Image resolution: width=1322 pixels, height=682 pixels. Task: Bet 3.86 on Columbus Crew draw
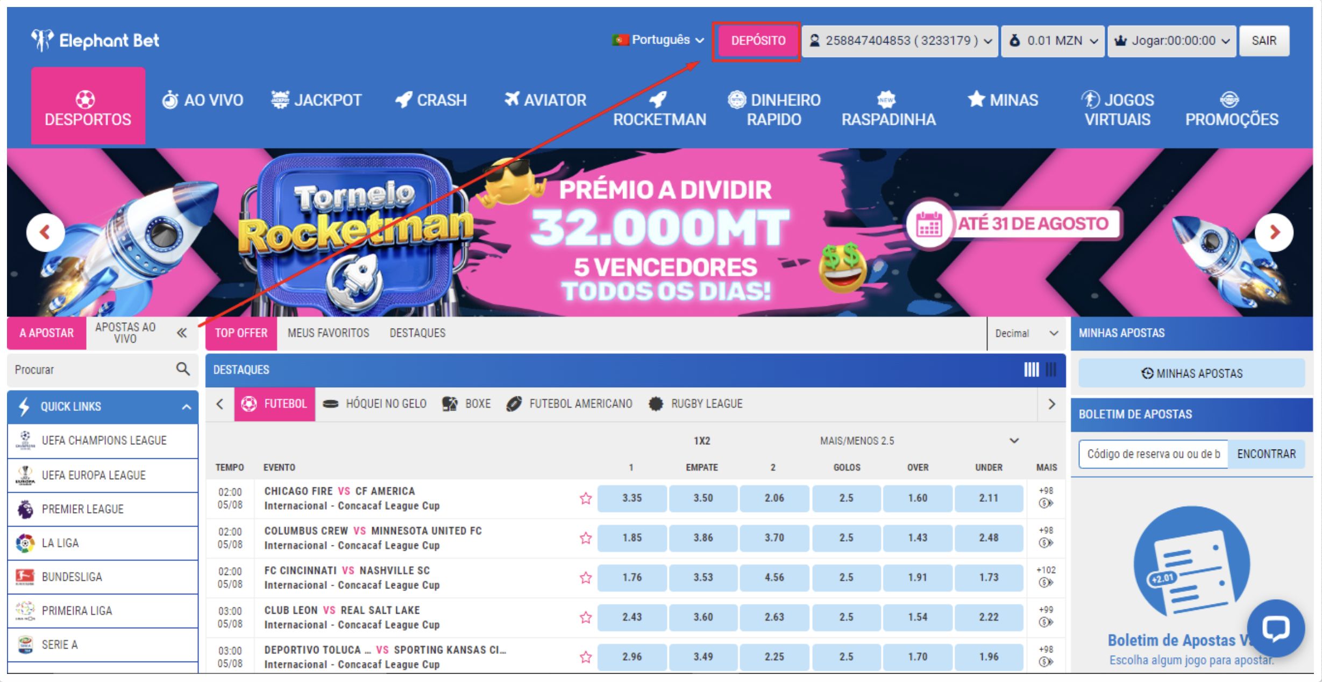(x=703, y=538)
